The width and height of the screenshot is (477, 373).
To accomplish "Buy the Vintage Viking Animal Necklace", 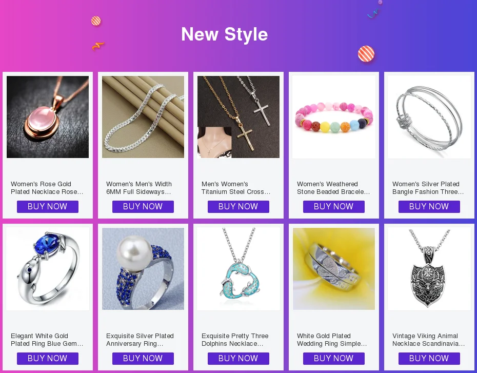I will [429, 359].
